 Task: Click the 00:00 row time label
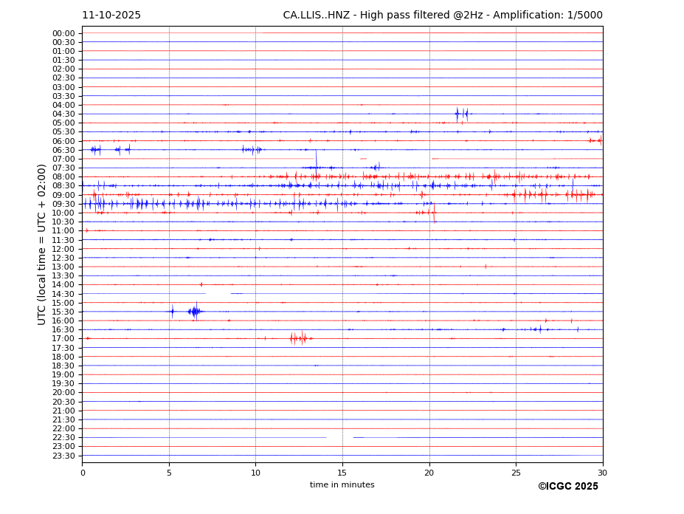point(63,33)
